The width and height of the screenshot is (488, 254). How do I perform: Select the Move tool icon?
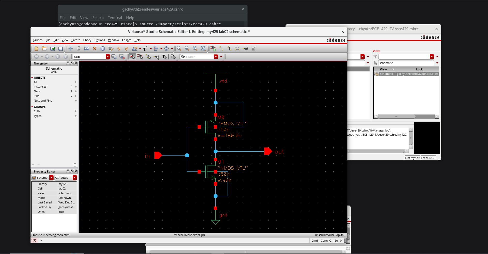tap(70, 48)
